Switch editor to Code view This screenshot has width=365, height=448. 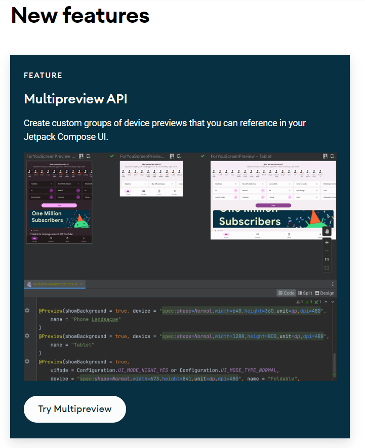[286, 293]
